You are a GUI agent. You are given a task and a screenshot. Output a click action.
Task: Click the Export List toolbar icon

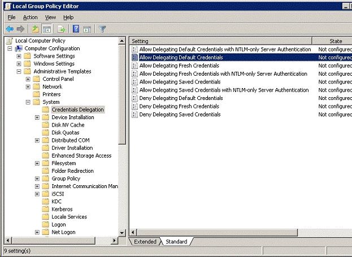pyautogui.click(x=62, y=29)
